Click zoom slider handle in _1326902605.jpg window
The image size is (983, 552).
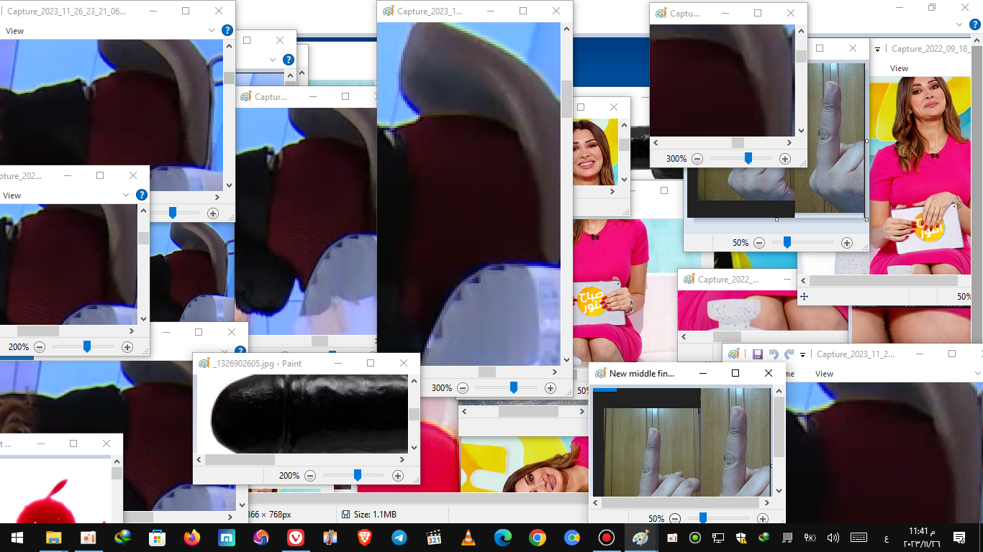(357, 475)
